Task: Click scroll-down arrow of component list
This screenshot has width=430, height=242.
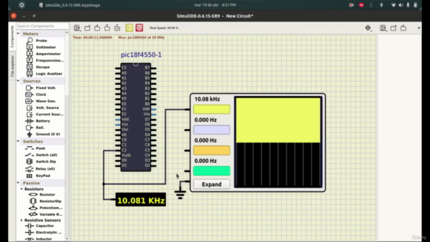Action: coord(67,239)
